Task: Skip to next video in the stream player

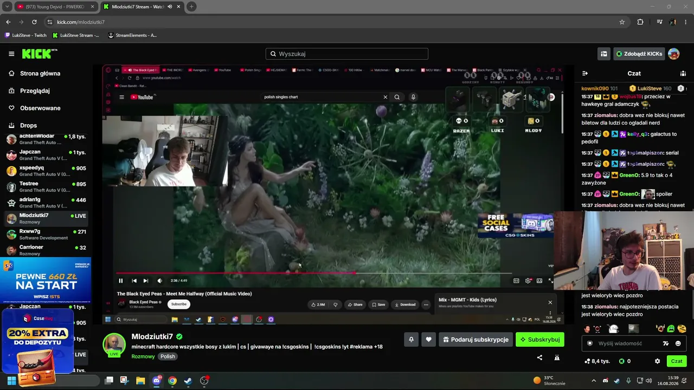Action: click(x=146, y=281)
